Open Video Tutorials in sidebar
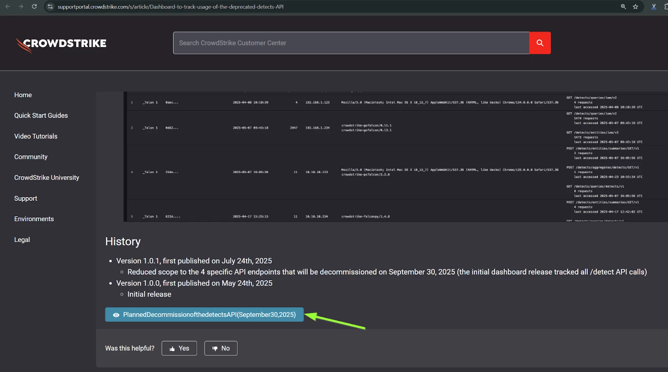 (36, 137)
